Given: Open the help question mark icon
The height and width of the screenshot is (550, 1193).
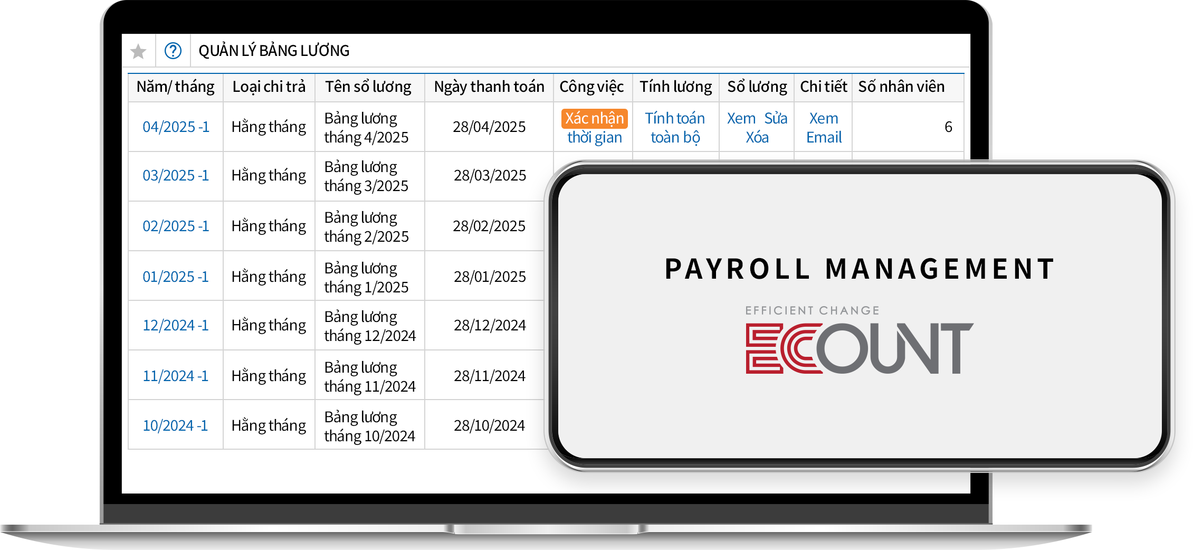Looking at the screenshot, I should click(173, 51).
